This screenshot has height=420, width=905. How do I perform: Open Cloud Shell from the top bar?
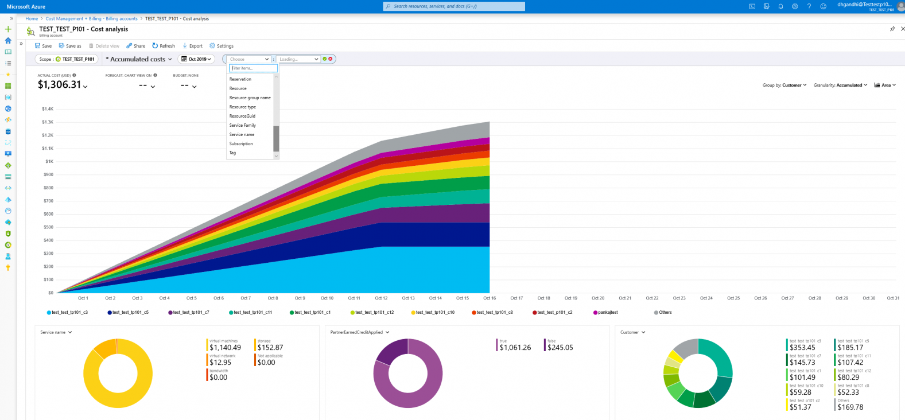(752, 6)
